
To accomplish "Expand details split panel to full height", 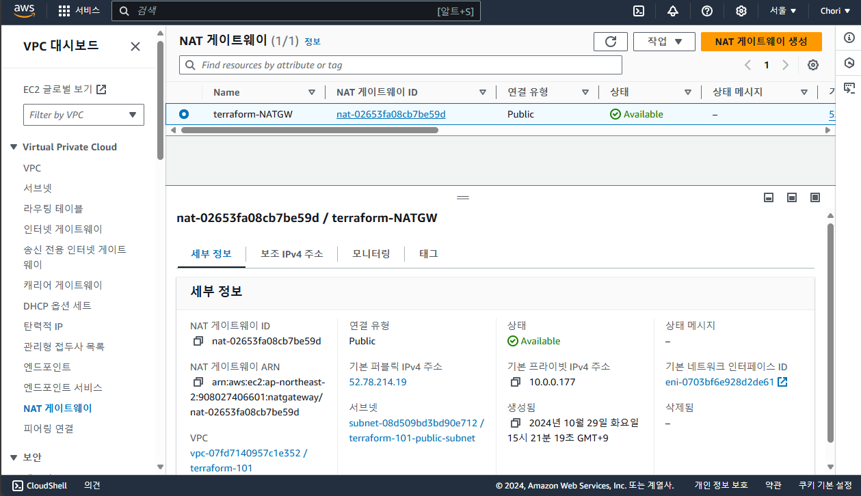I will coord(815,197).
